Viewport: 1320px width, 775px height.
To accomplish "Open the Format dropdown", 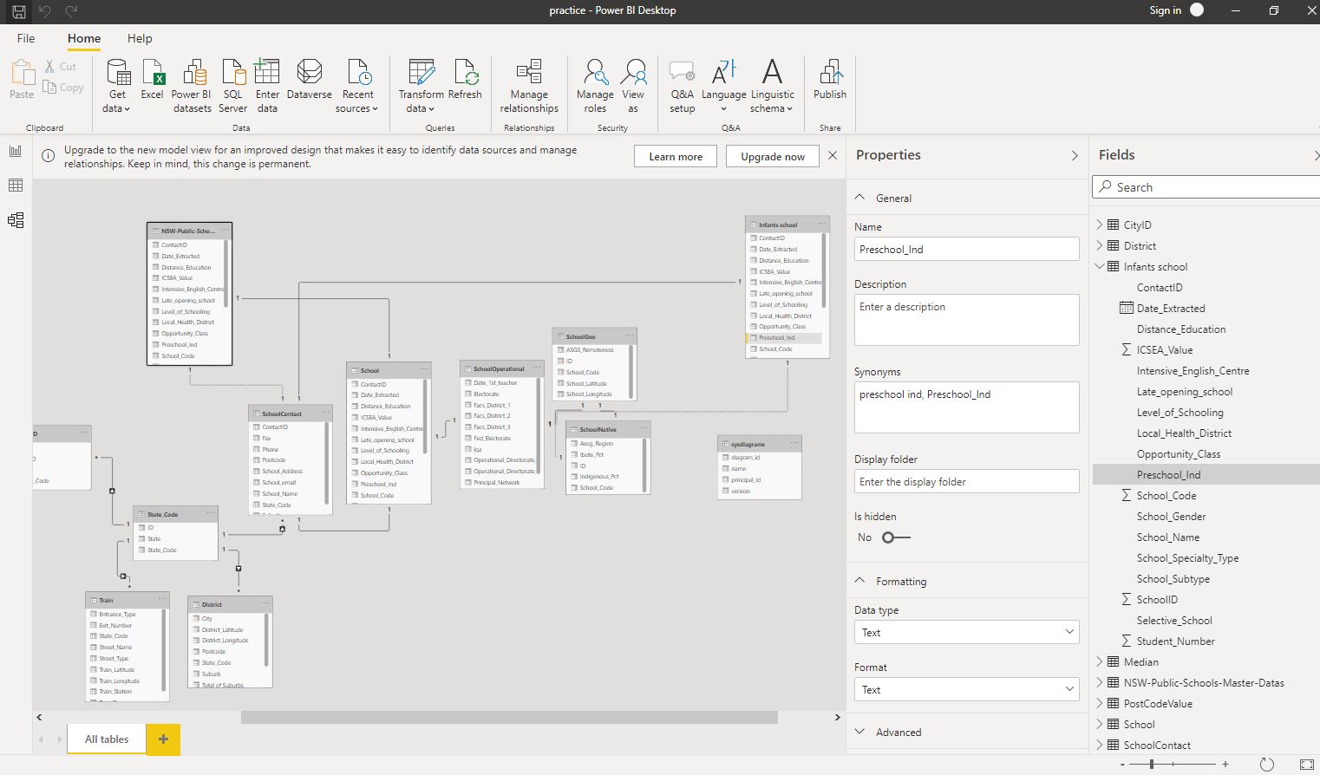I will click(x=966, y=690).
